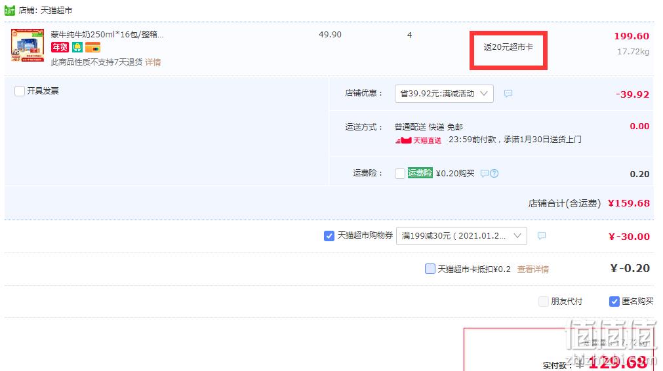663x371 pixels.
Task: Click 返20元超市卡 promotion text
Action: click(x=508, y=47)
